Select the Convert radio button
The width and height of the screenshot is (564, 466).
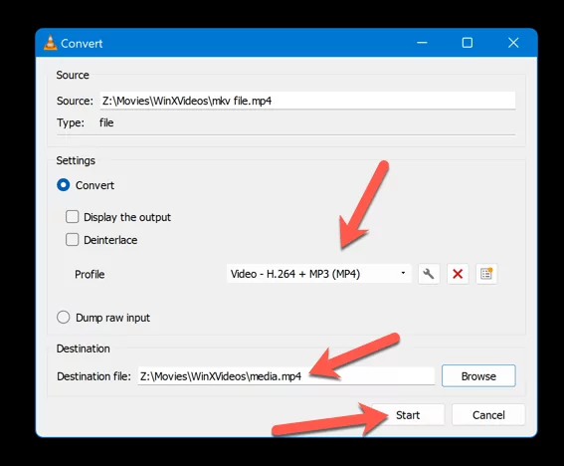coord(64,185)
